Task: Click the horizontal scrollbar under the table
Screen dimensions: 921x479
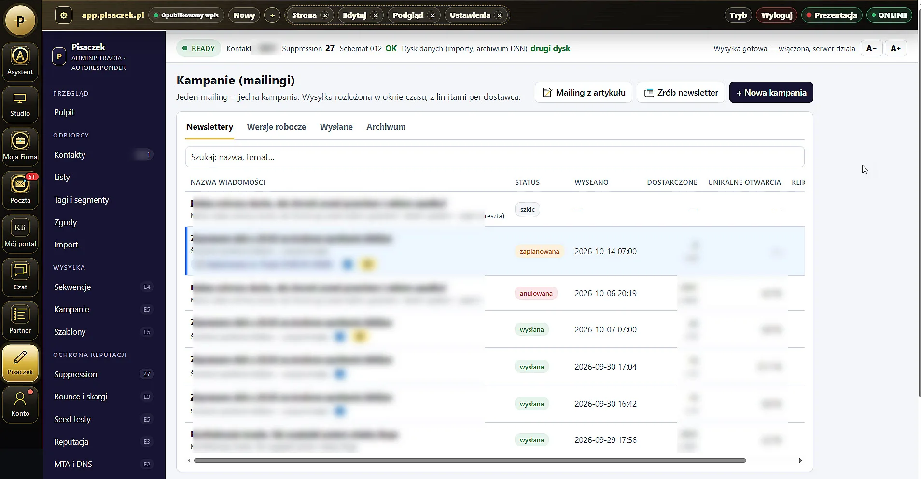Action: pyautogui.click(x=470, y=460)
